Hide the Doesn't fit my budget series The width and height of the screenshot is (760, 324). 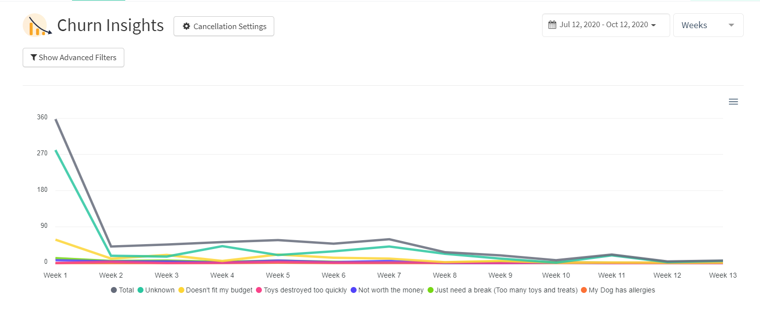coord(215,290)
